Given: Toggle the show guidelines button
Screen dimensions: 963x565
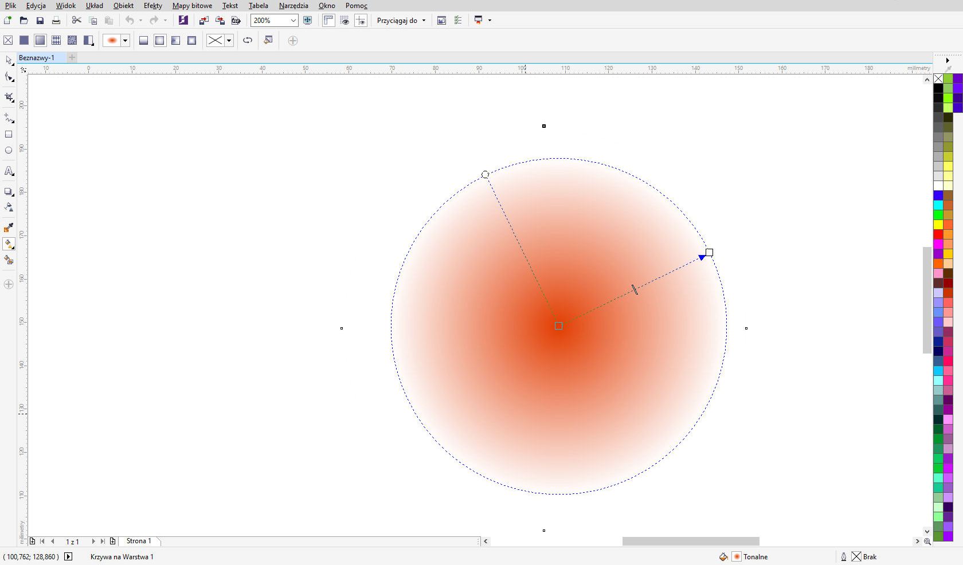Looking at the screenshot, I should click(x=361, y=21).
